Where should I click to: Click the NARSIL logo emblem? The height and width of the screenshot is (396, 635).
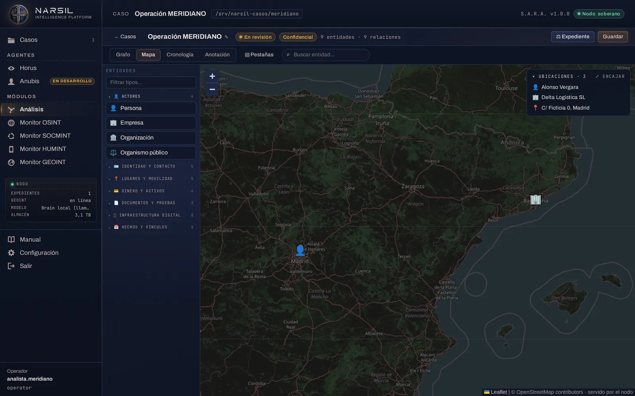pos(19,14)
